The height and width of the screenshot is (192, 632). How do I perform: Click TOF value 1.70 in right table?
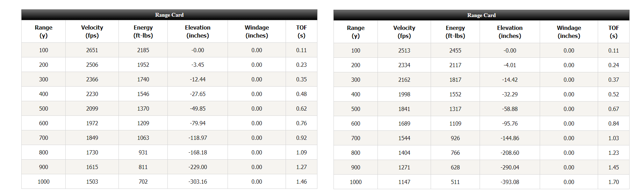(x=613, y=182)
